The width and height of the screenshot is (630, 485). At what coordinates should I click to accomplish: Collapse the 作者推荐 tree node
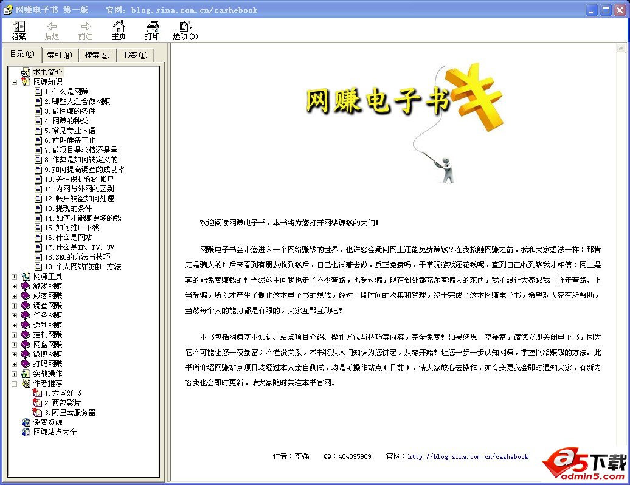point(14,383)
